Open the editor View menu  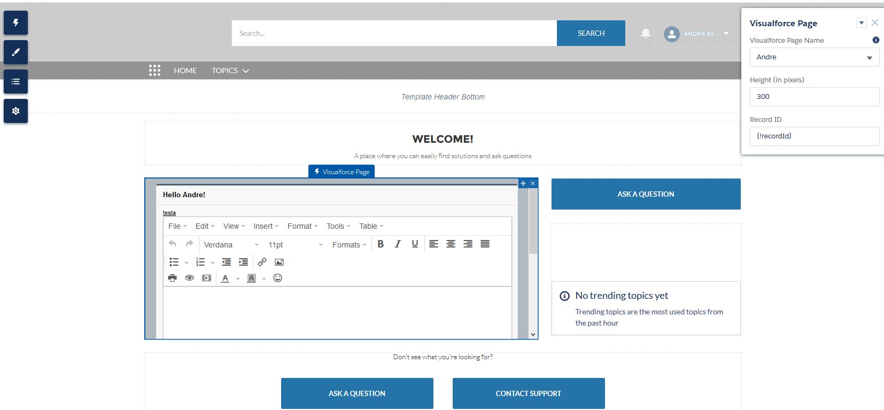[x=234, y=226]
